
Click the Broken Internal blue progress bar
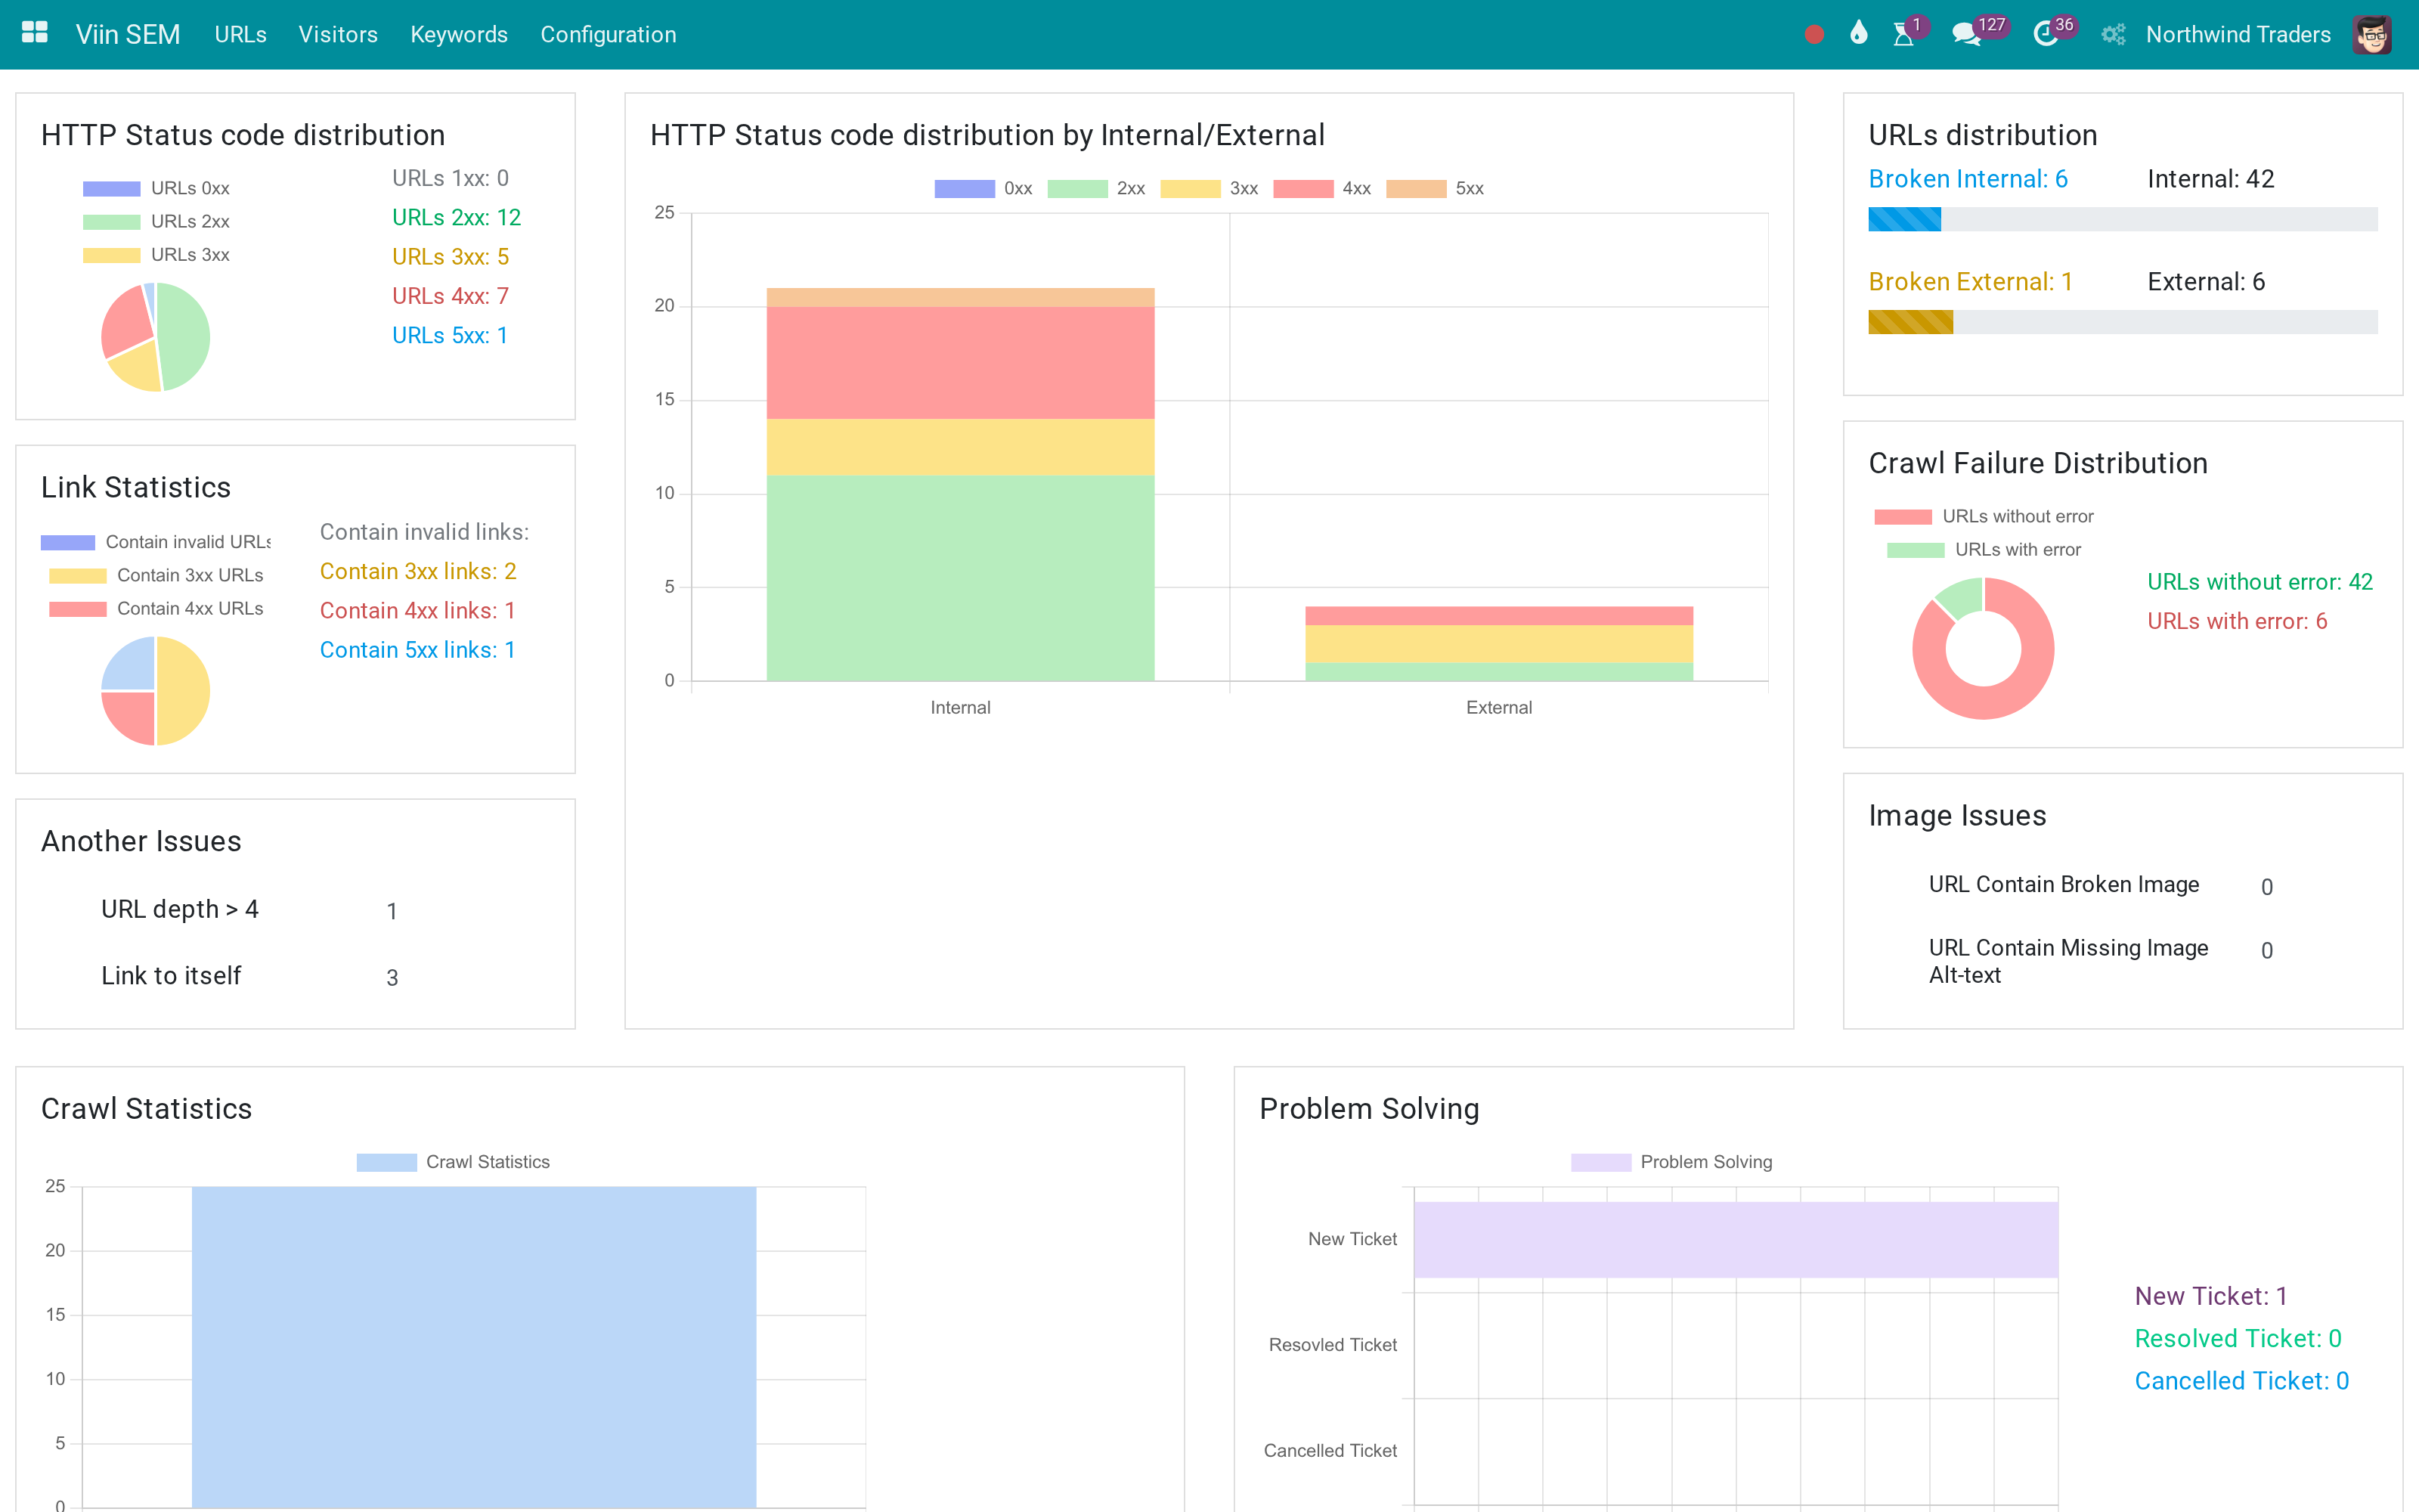click(1904, 219)
